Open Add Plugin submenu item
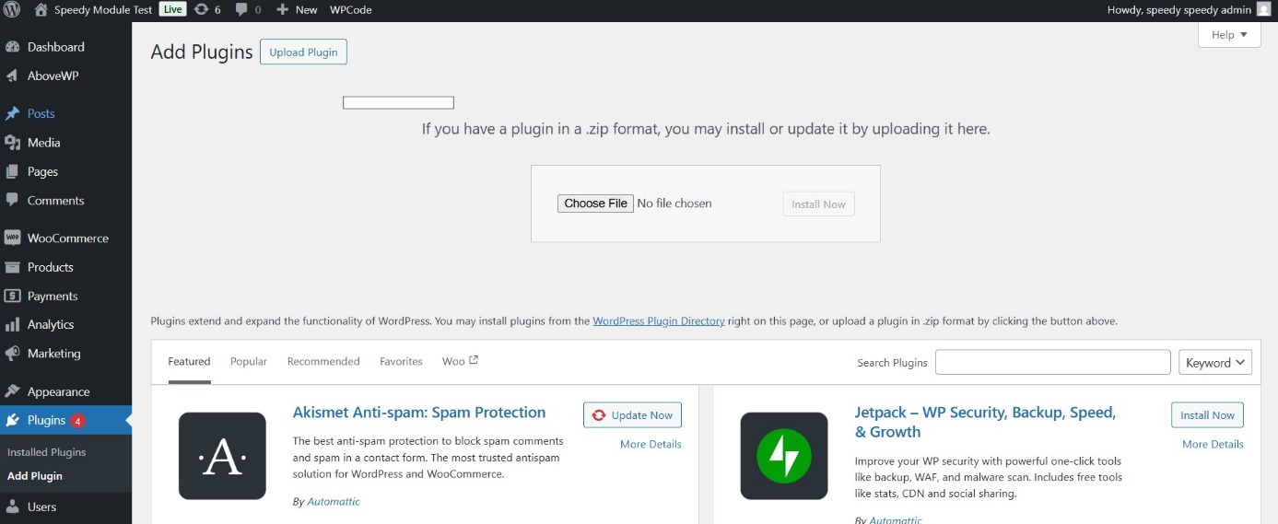Image resolution: width=1278 pixels, height=524 pixels. point(35,476)
